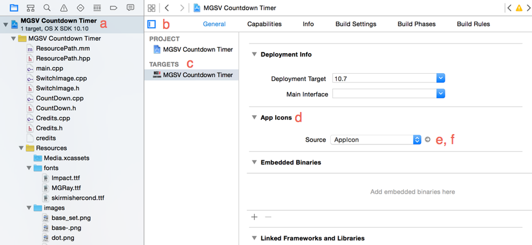
Task: Open the Info tab
Action: (x=308, y=24)
